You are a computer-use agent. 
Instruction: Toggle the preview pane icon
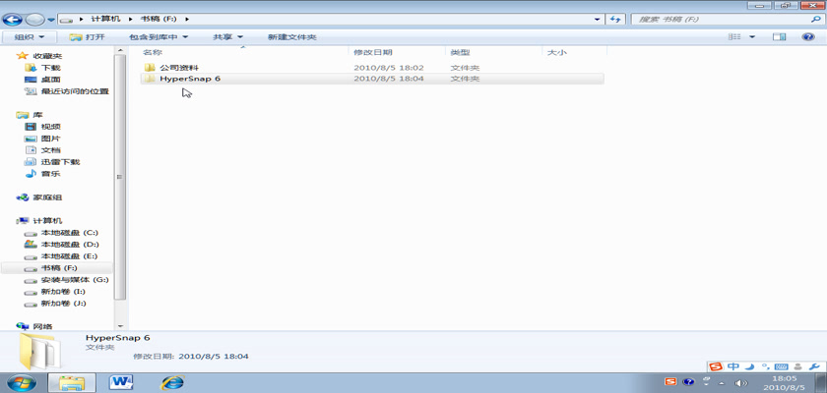click(780, 37)
